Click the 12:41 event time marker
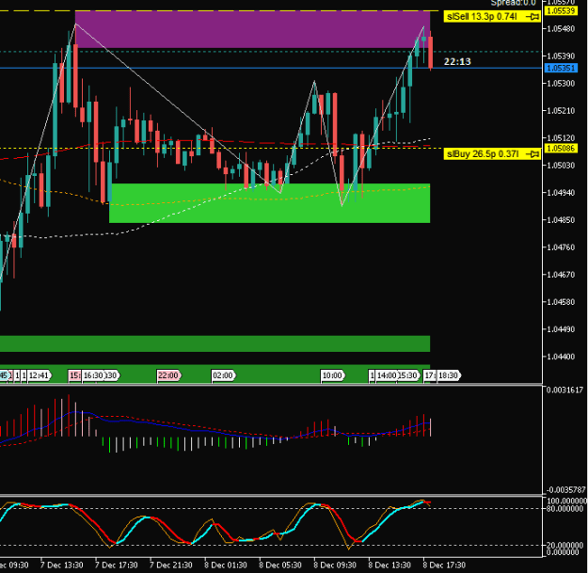This screenshot has height=573, width=588. [39, 375]
